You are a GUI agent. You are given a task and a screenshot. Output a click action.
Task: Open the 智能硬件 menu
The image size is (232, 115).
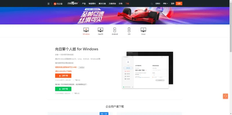tap(92, 3)
